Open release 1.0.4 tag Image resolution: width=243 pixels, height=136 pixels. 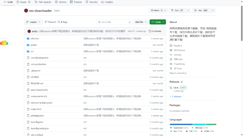point(176,88)
